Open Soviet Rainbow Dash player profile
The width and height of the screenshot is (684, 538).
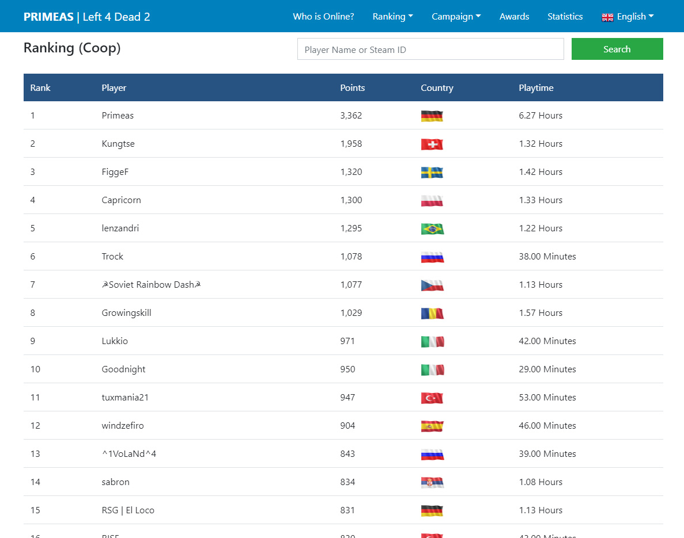152,285
